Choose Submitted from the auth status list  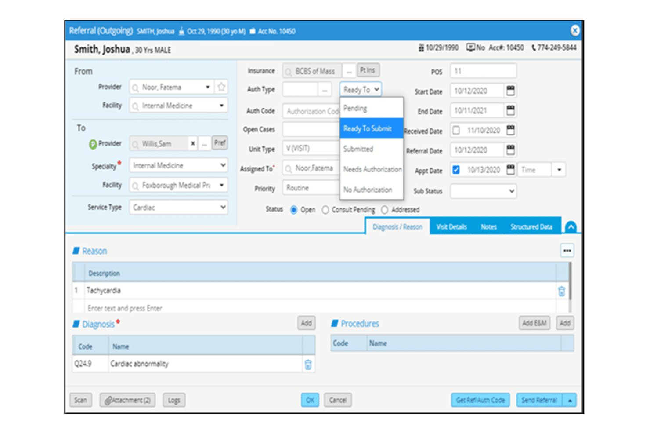pyautogui.click(x=372, y=149)
